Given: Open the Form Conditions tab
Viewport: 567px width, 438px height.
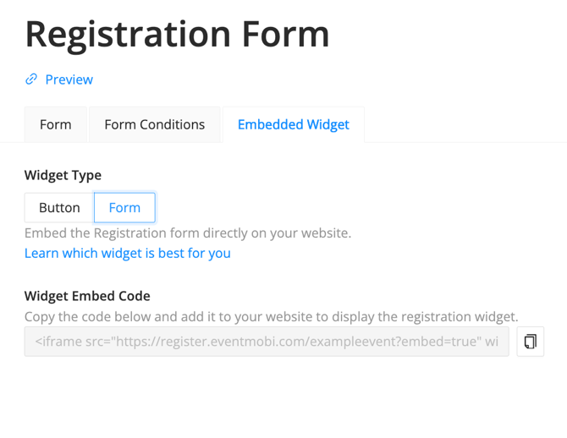Looking at the screenshot, I should tap(154, 124).
